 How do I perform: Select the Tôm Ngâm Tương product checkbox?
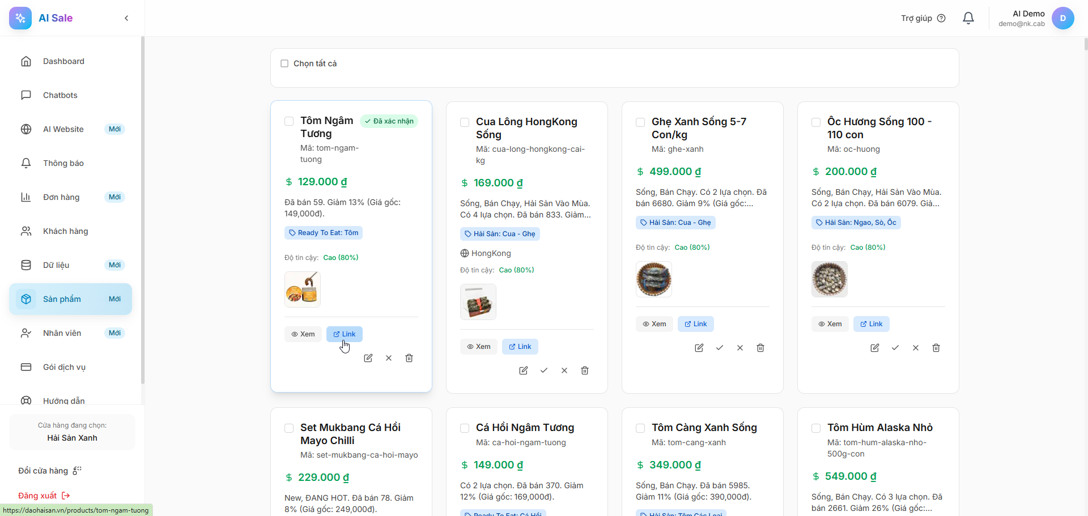pyautogui.click(x=289, y=121)
